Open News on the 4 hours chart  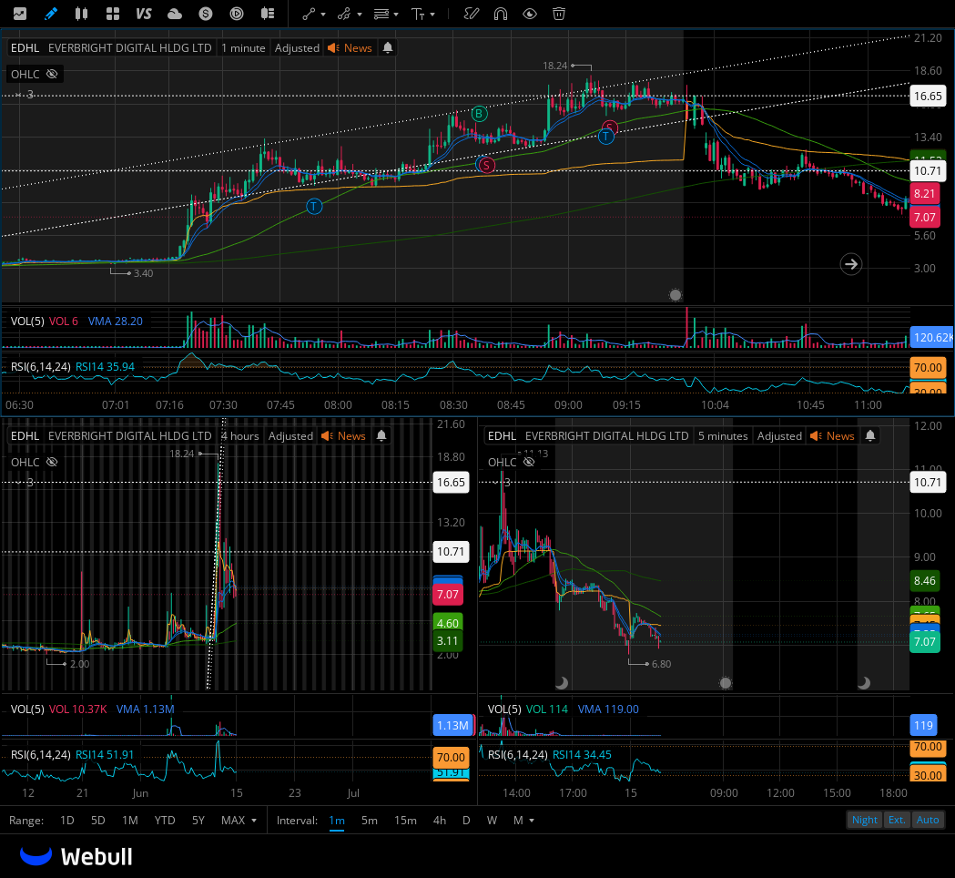[x=344, y=435]
